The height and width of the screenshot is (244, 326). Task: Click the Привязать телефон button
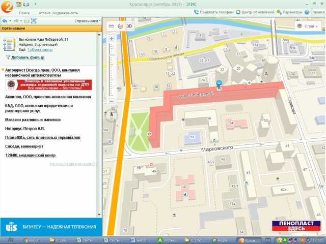[214, 12]
